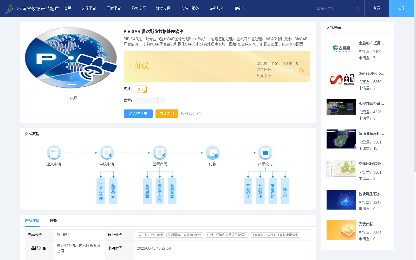Click the 签署合同 contract icon

[x=160, y=153]
